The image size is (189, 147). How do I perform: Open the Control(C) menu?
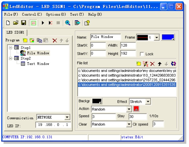[x=32, y=14]
